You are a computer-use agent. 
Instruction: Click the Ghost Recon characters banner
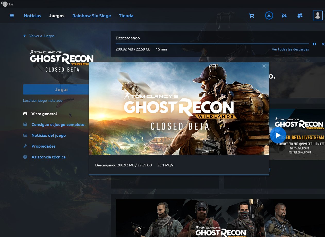pos(220,218)
